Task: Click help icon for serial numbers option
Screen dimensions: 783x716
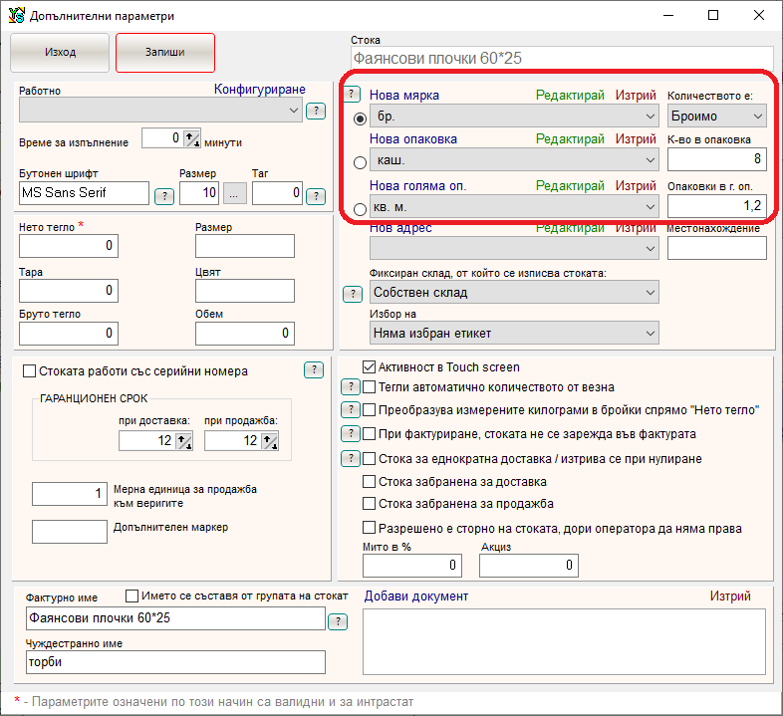Action: coord(314,370)
